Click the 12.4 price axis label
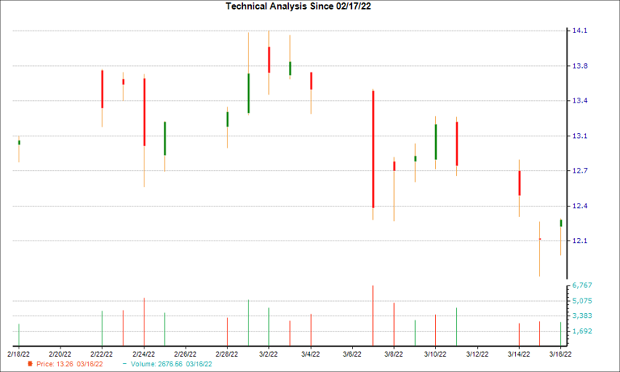 (x=580, y=206)
